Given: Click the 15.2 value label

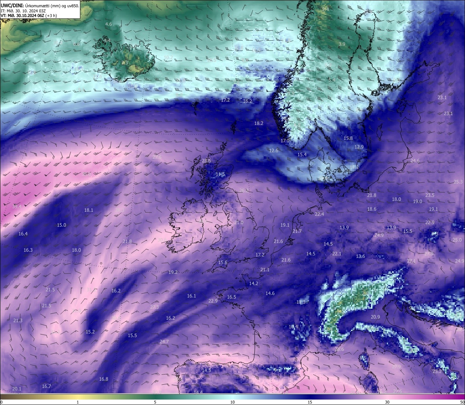Looking at the screenshot, I should [90, 332].
